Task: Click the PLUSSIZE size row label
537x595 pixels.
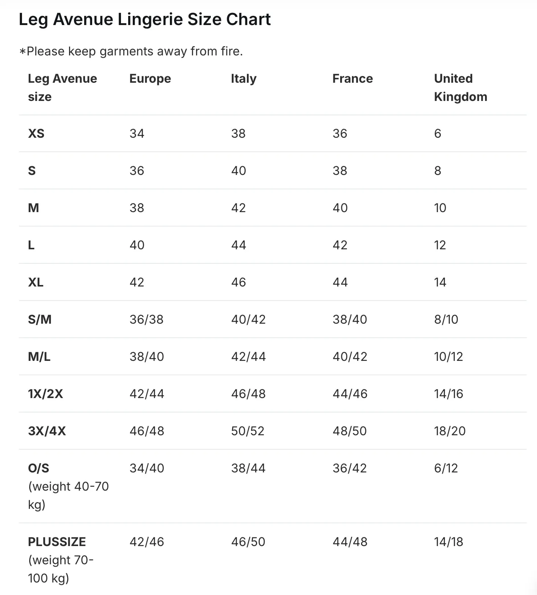Action: click(57, 542)
